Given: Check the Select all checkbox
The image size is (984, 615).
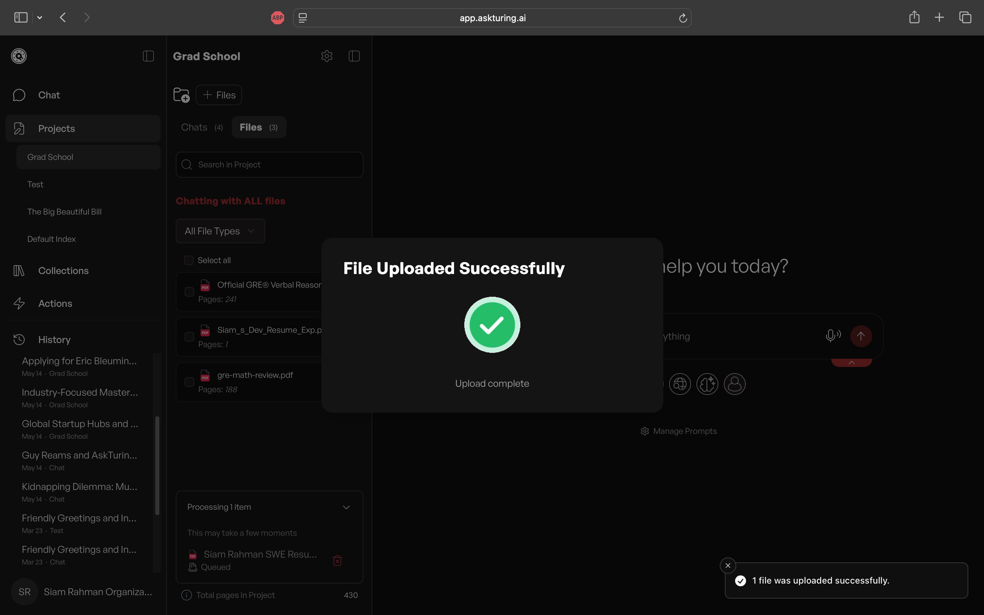Looking at the screenshot, I should (188, 260).
